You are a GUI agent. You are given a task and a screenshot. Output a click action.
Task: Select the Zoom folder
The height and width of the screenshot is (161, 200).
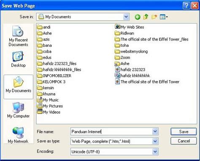[x=122, y=57]
